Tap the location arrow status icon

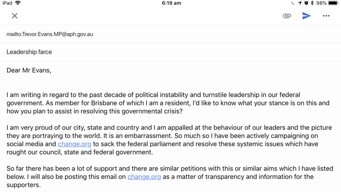click(300, 3)
